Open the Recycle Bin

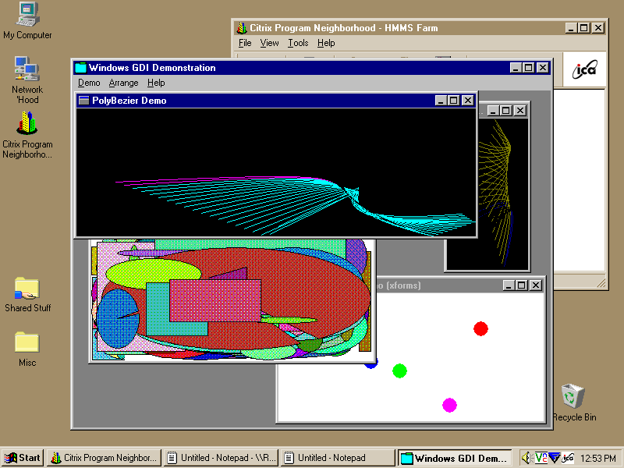(x=573, y=398)
